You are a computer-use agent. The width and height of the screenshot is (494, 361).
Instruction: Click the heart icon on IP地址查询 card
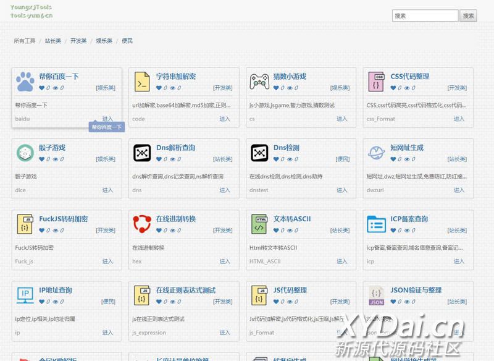point(41,302)
